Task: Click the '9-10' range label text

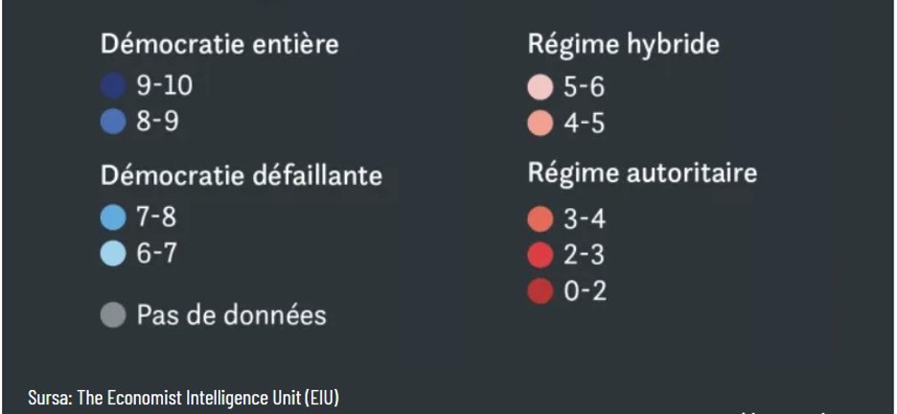Action: [164, 86]
